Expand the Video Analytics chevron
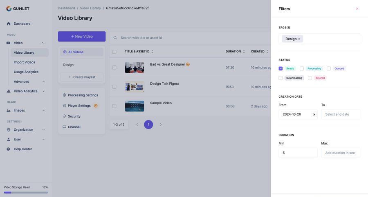The width and height of the screenshot is (368, 197). tap(44, 91)
